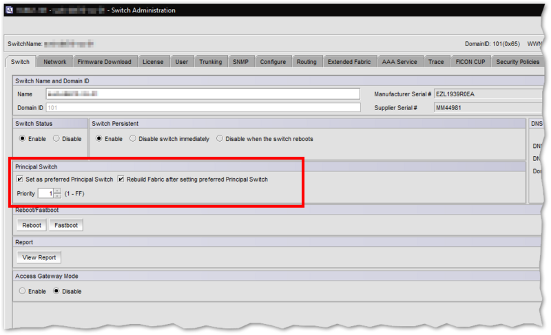Increase the Priority value with up arrow
The image size is (551, 335).
57,191
